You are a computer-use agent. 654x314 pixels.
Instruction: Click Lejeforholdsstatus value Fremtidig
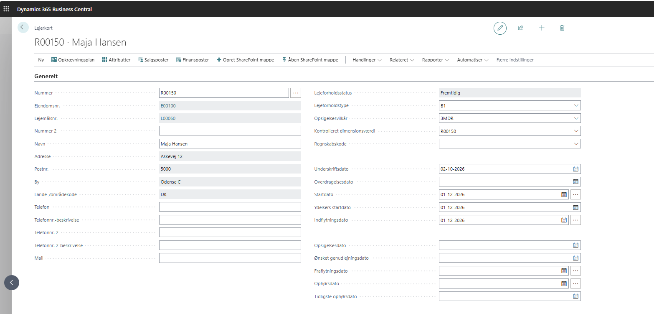pyautogui.click(x=510, y=93)
